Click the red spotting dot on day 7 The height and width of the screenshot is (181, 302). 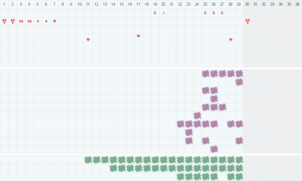55,21
